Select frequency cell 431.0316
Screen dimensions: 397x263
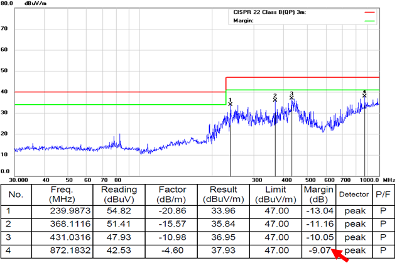click(x=70, y=237)
